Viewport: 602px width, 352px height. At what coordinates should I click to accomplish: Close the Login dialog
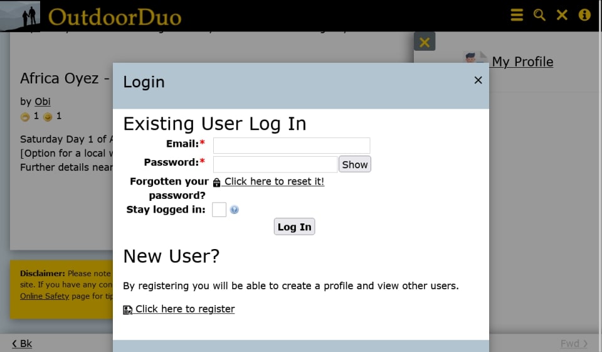pos(478,80)
